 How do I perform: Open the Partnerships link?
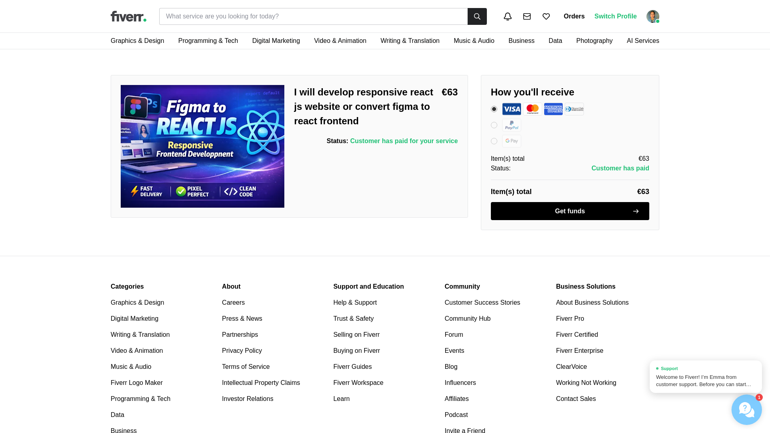[x=240, y=335]
